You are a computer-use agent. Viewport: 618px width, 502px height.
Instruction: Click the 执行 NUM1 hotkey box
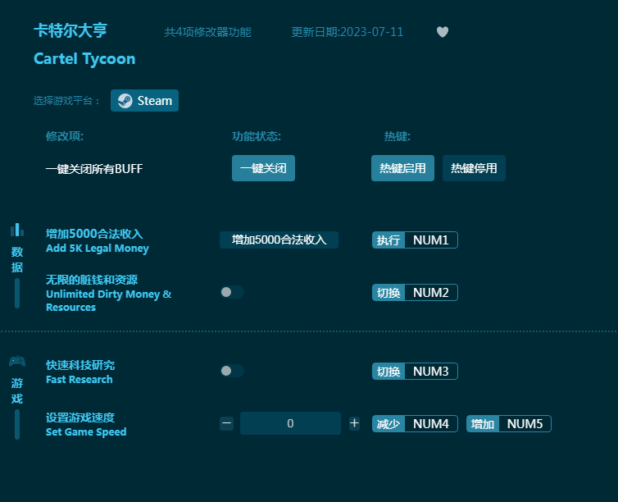pyautogui.click(x=415, y=240)
